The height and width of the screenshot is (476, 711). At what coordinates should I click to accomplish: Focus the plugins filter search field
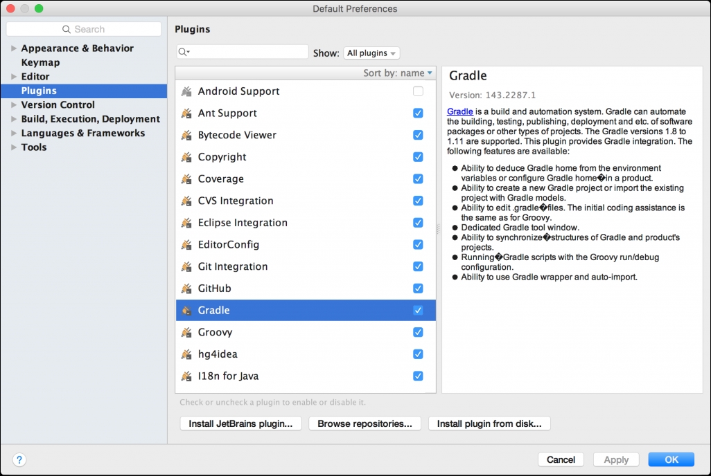tap(243, 52)
